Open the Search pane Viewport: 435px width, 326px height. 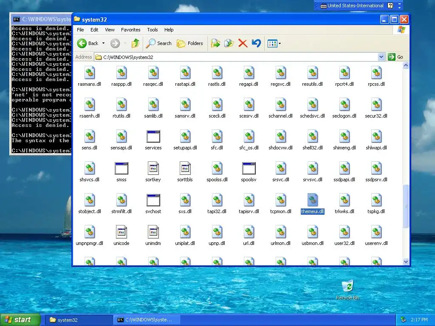pyautogui.click(x=159, y=43)
